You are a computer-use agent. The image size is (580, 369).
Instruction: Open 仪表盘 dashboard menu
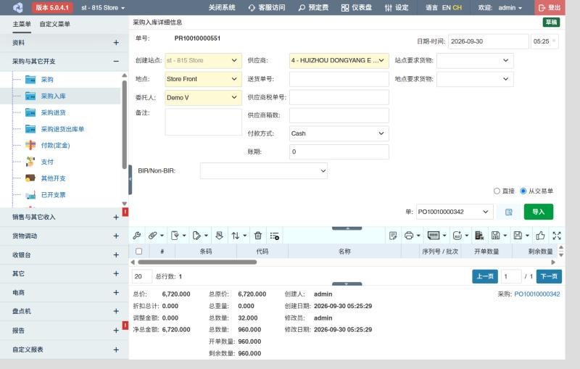tap(357, 7)
